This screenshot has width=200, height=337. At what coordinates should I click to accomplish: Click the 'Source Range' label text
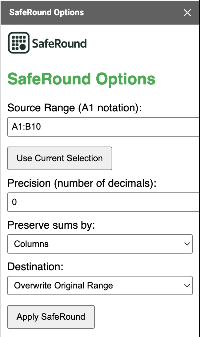point(41,108)
